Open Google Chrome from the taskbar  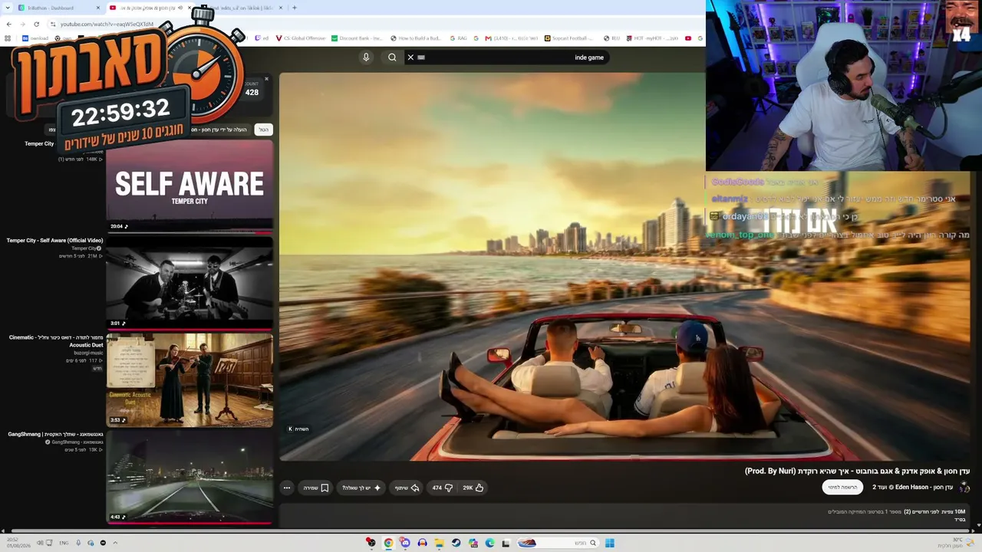[x=388, y=543]
